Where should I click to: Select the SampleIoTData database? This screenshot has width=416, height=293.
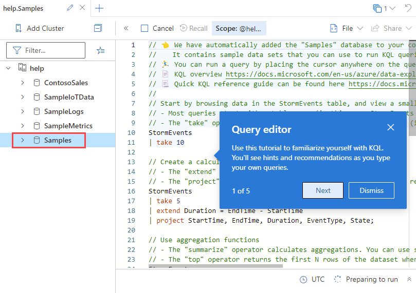(x=69, y=97)
